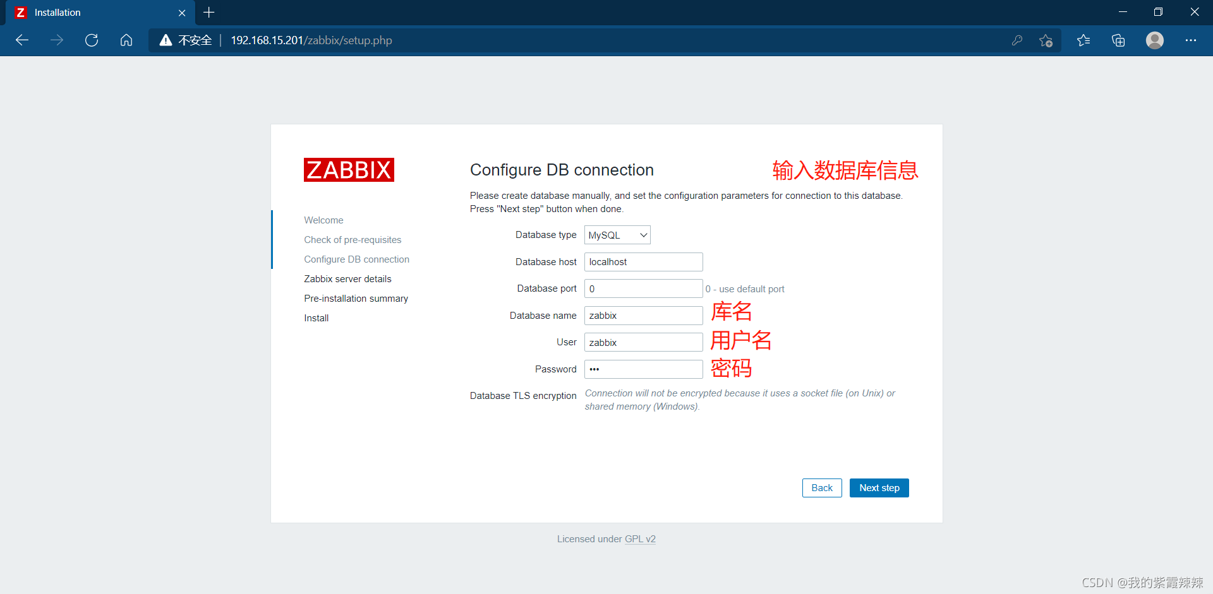Open browser settings and more menu
Image resolution: width=1213 pixels, height=594 pixels.
1191,40
